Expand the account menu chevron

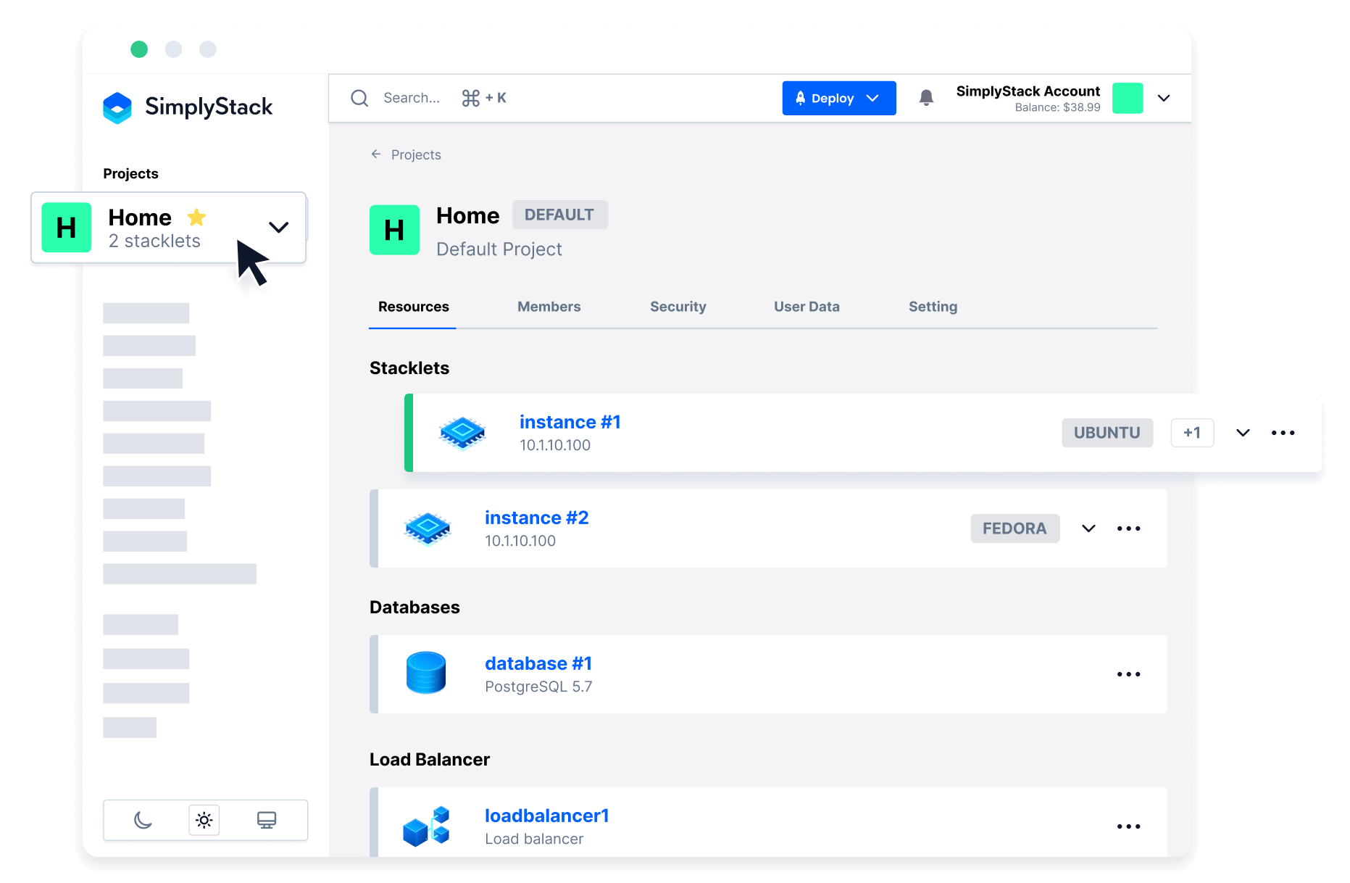click(1164, 98)
